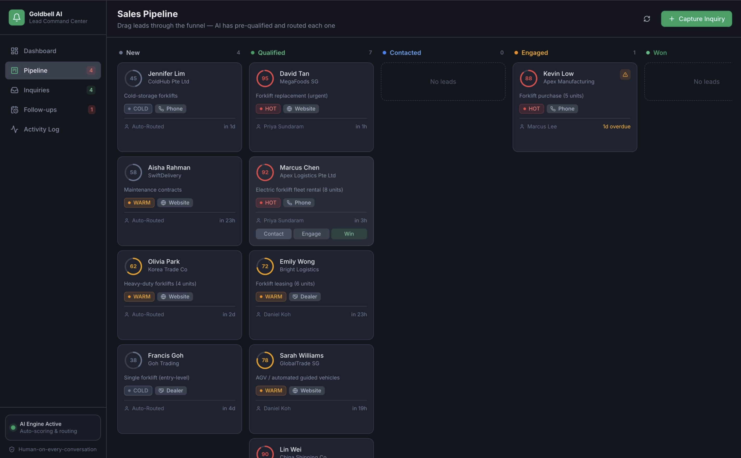Click the New column header
741x458 pixels.
point(133,53)
